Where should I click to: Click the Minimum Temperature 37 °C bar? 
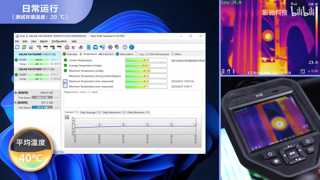(146, 86)
